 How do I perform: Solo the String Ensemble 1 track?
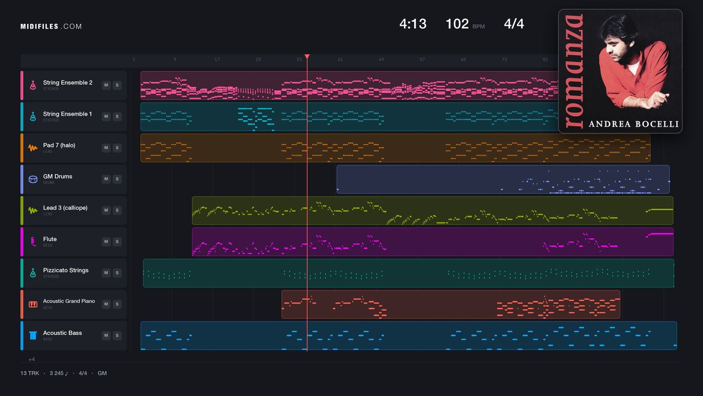coord(117,116)
